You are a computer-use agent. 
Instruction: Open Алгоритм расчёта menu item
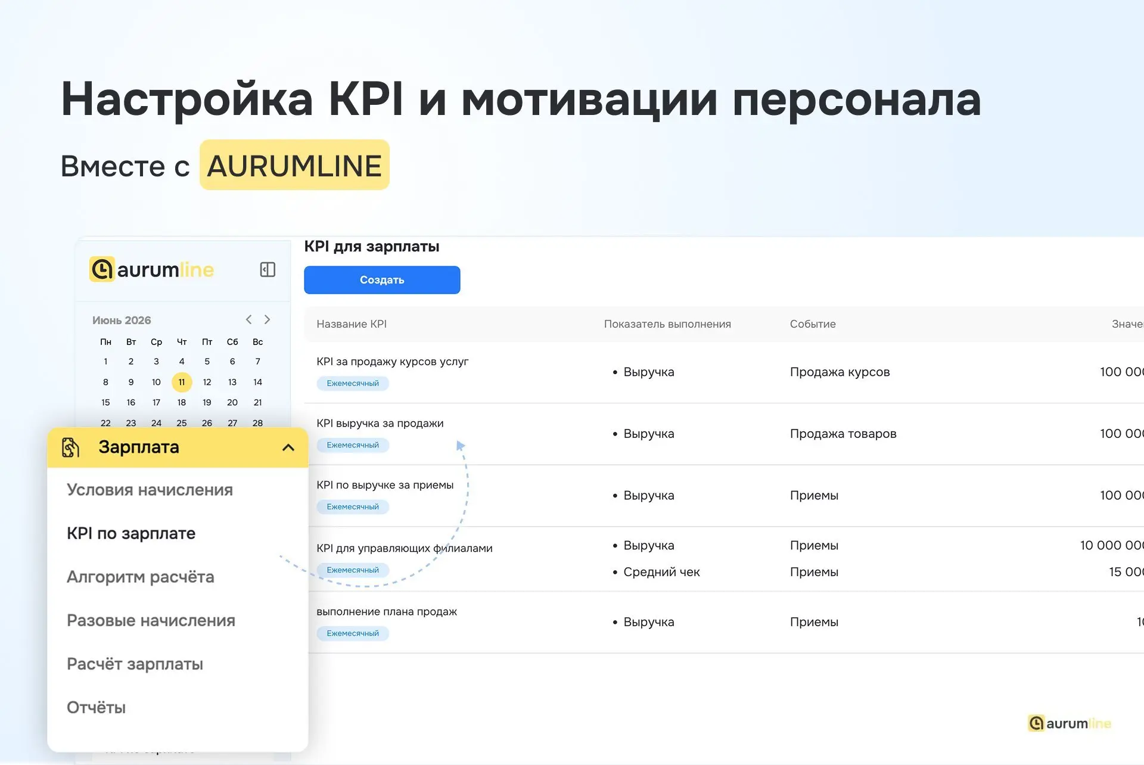point(141,577)
